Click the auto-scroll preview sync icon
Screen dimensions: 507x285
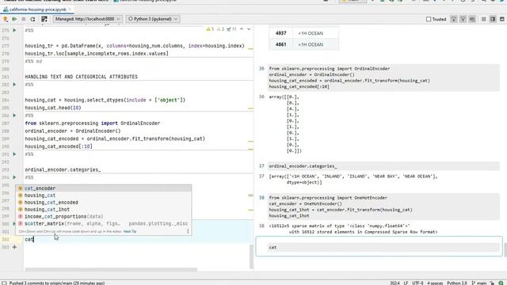pyautogui.click(x=472, y=19)
